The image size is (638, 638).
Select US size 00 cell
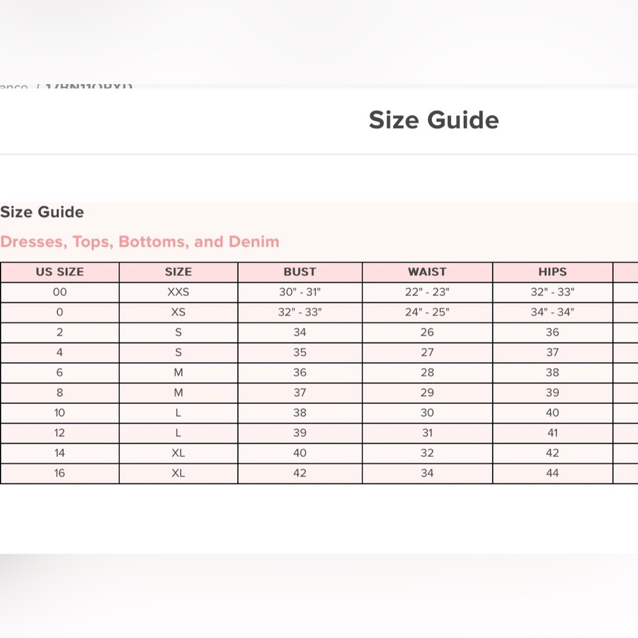59,292
